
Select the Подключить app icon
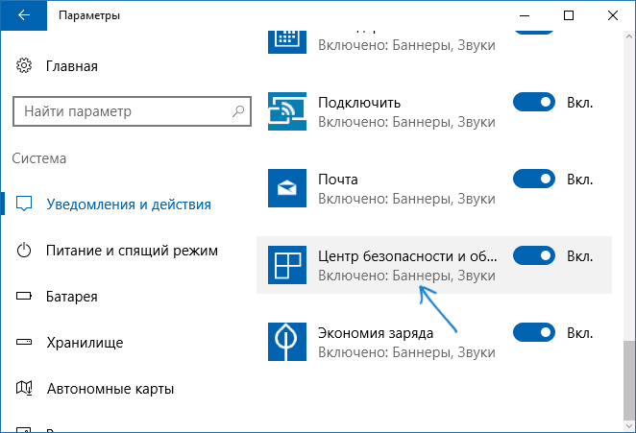[x=287, y=111]
